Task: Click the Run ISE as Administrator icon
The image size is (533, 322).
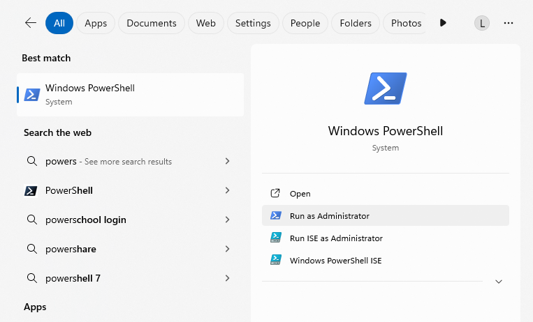Action: (x=276, y=238)
